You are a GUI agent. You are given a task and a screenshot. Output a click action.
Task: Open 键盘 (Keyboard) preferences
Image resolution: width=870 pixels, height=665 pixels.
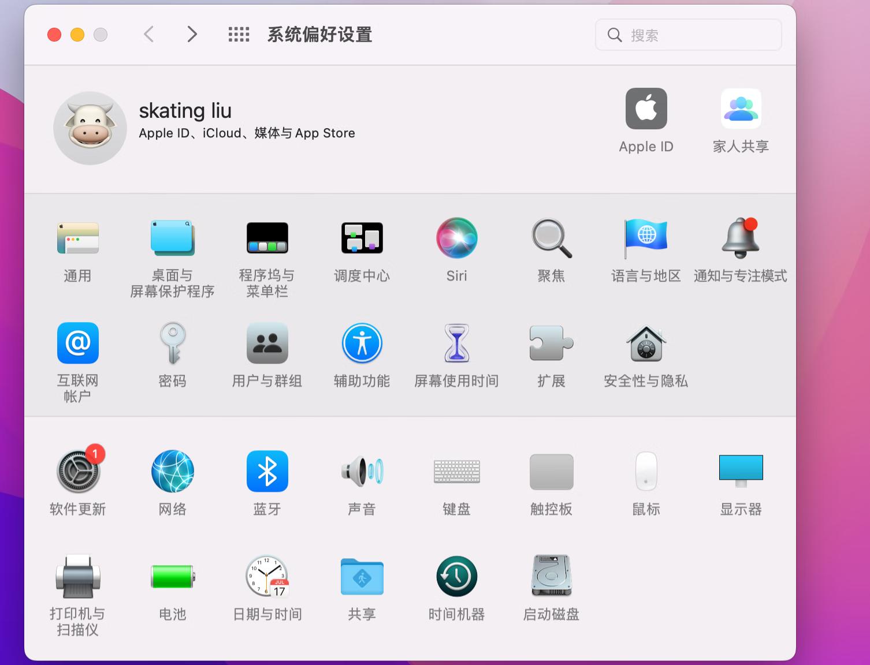pyautogui.click(x=456, y=471)
